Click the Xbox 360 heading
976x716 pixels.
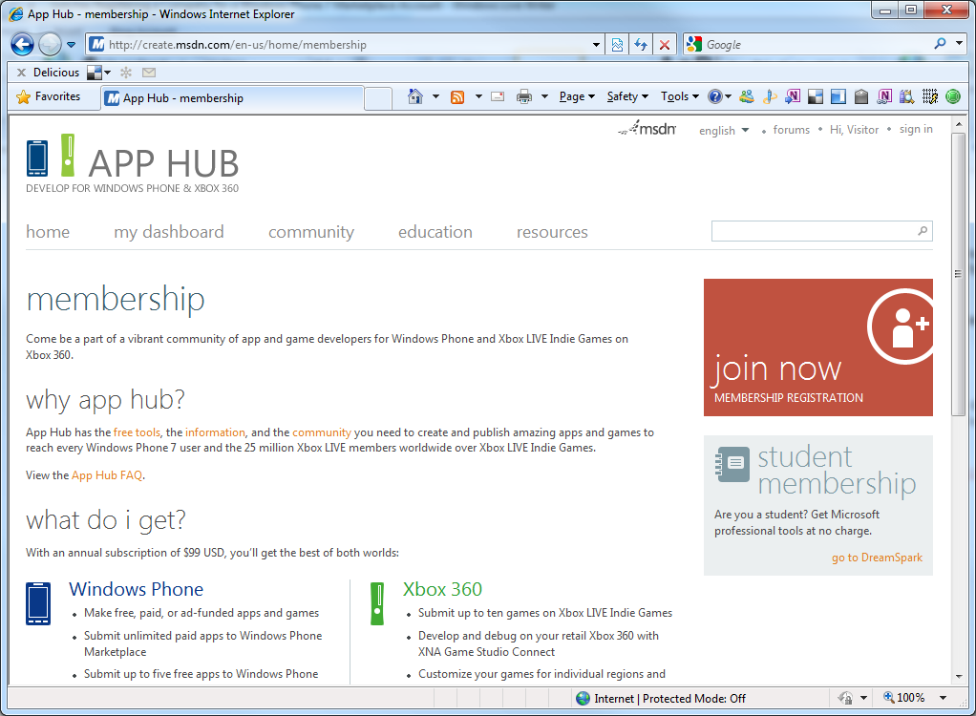click(x=442, y=589)
